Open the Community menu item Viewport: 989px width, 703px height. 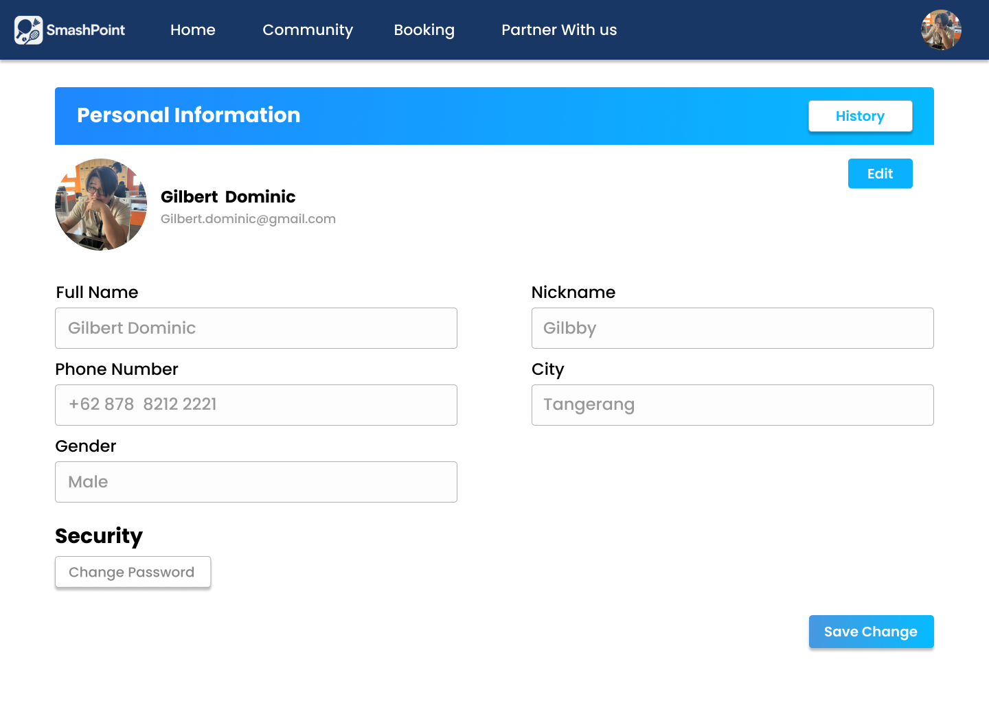tap(308, 30)
